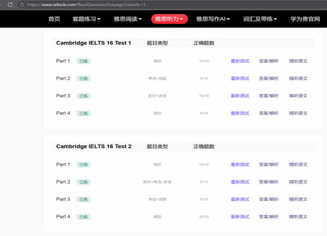The height and width of the screenshot is (236, 327).
Task: Open 精听原文 for Test 2 Part 2
Action: (x=298, y=182)
